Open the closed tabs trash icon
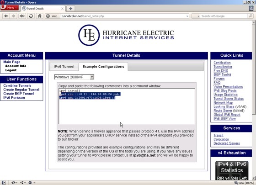This screenshot has width=256, height=185. 251,8
